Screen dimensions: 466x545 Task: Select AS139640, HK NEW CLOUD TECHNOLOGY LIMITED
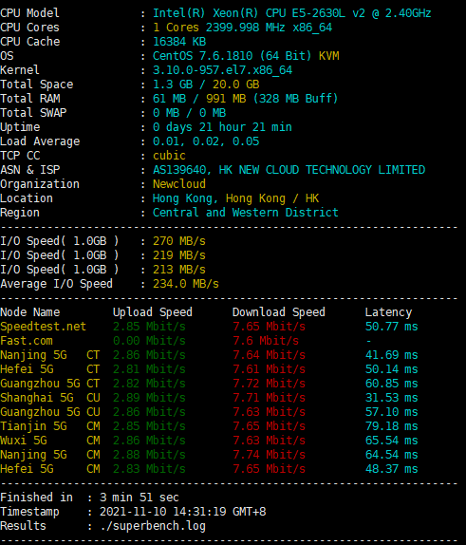click(x=289, y=170)
